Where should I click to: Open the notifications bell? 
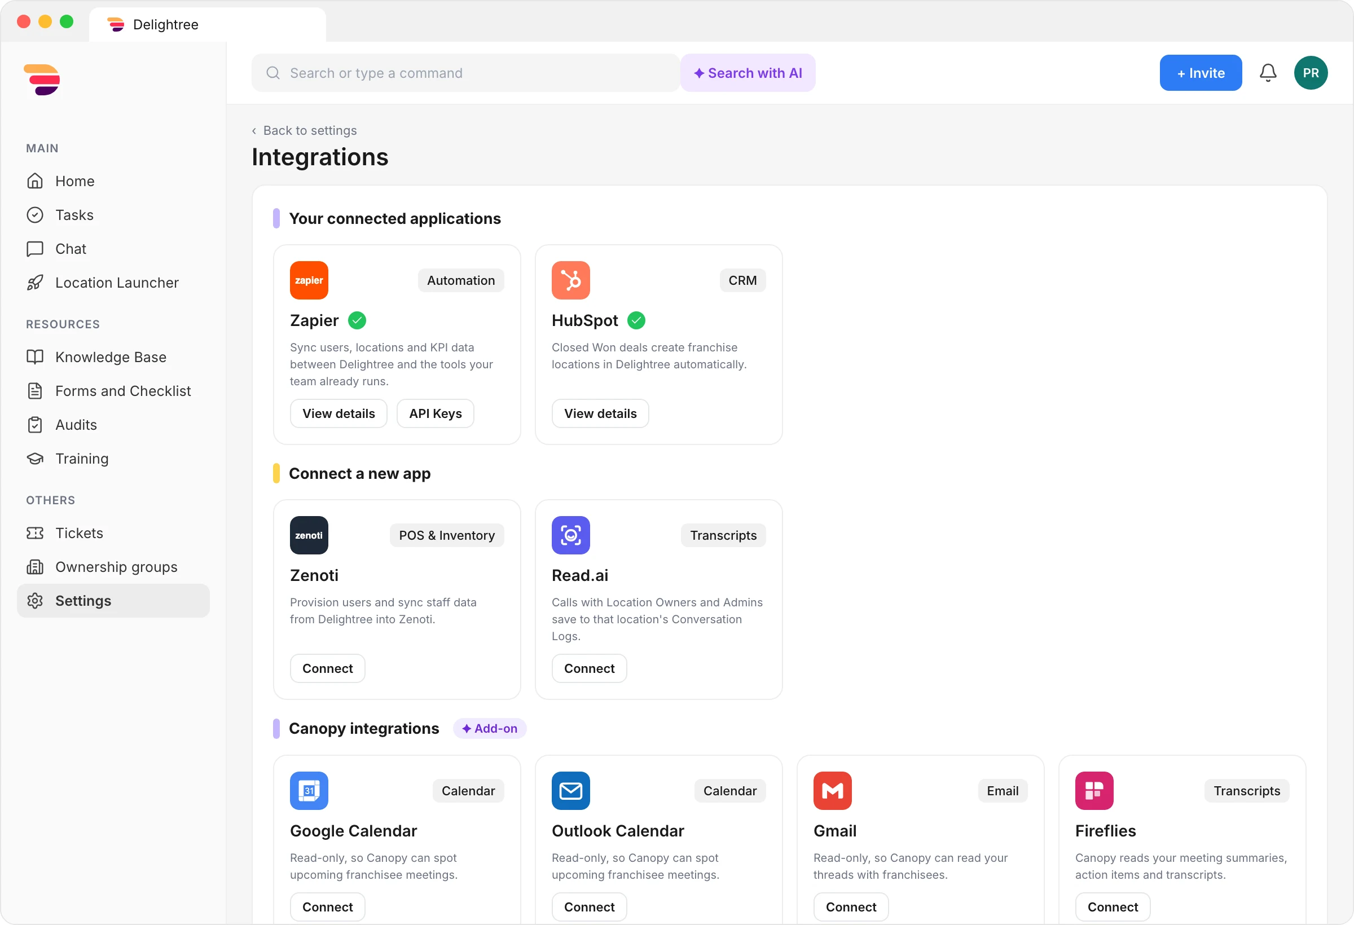[x=1268, y=73]
